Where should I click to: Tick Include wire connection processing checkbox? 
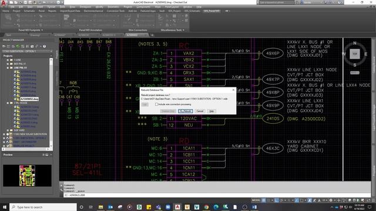click(157, 104)
